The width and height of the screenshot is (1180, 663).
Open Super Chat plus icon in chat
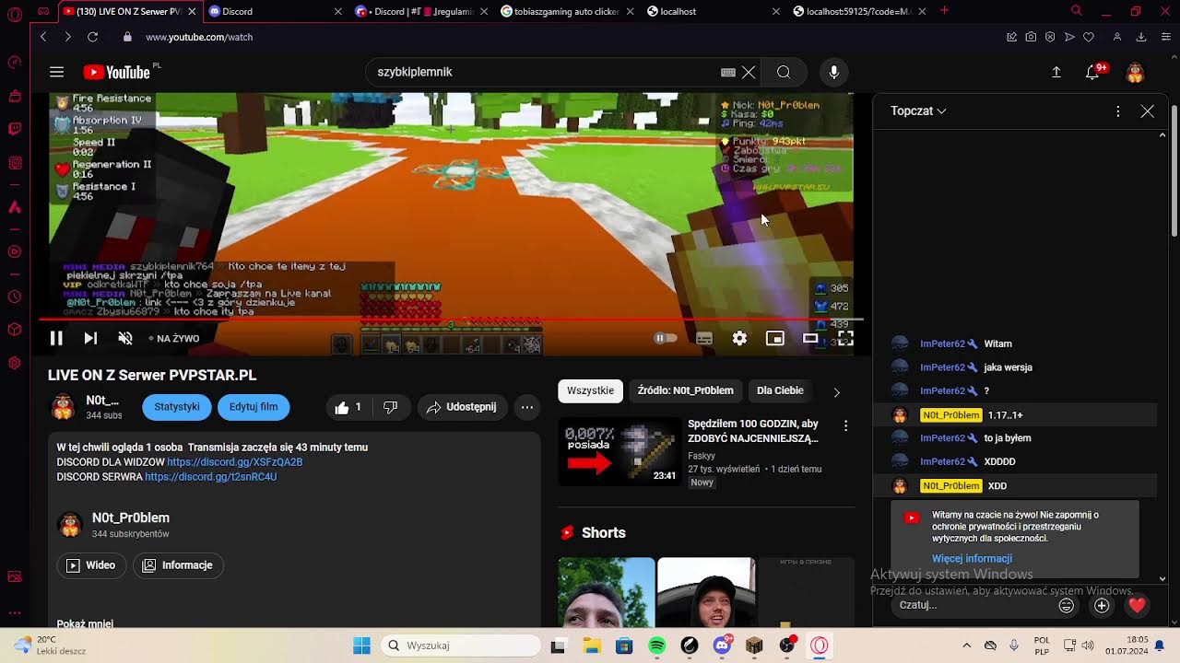[x=1102, y=605]
